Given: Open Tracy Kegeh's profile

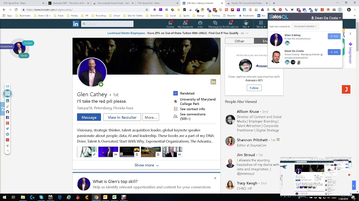Looking at the screenshot, I should pos(247,183).
